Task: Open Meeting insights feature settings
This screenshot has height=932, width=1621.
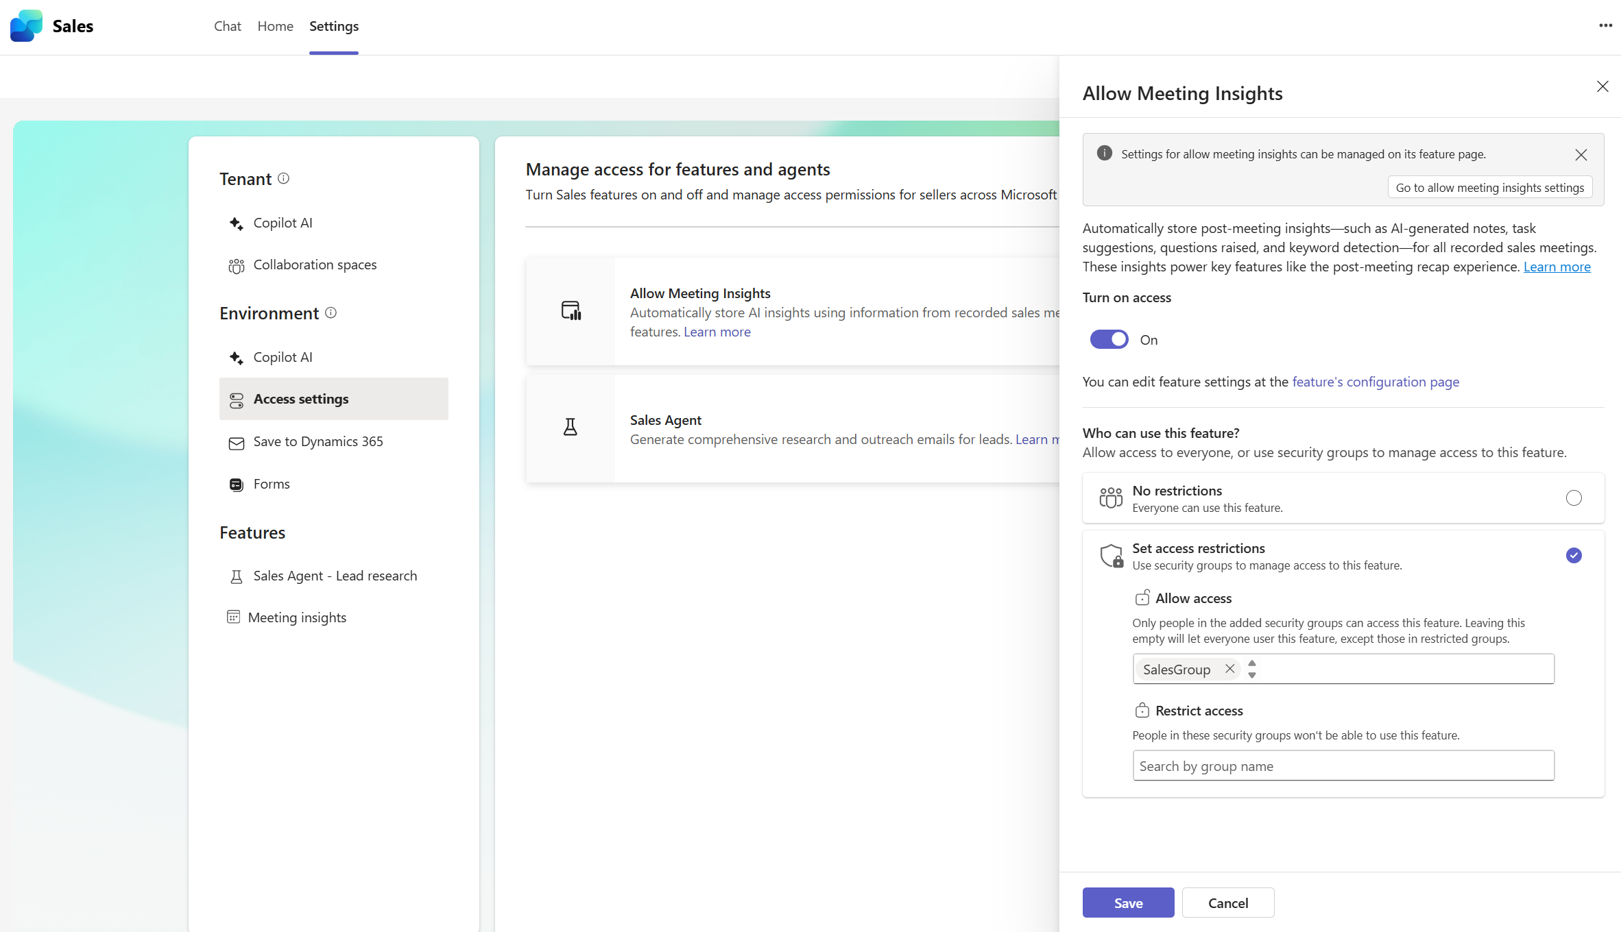Action: tap(297, 617)
